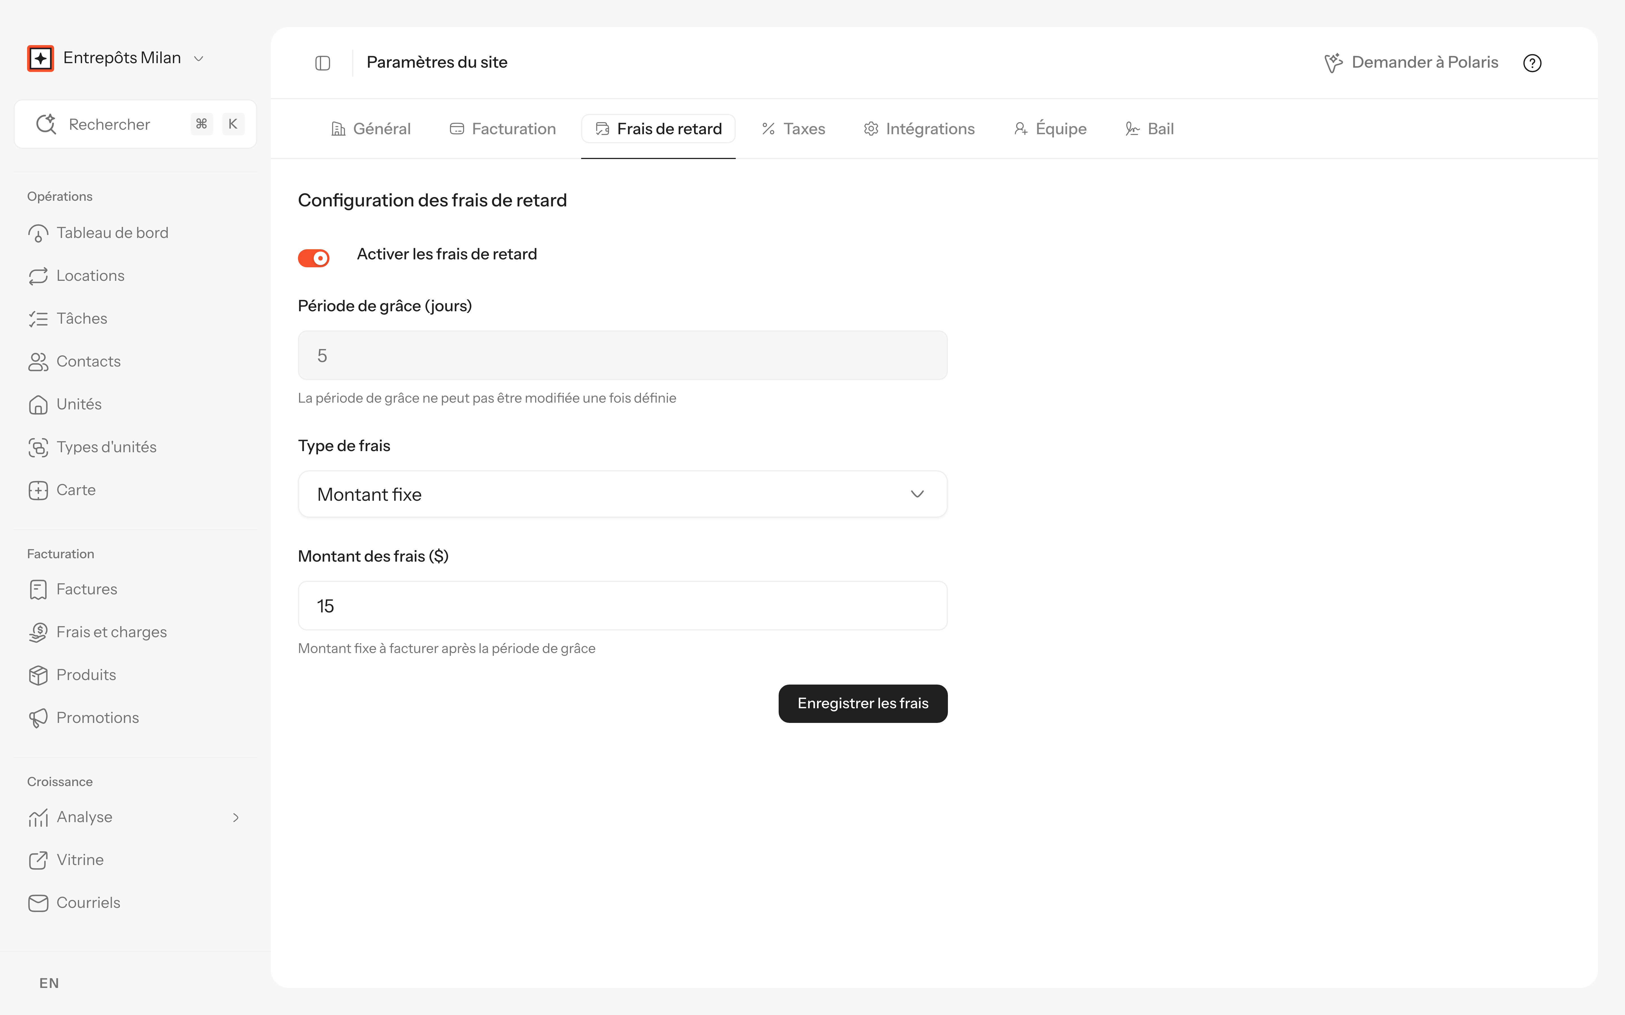Image resolution: width=1625 pixels, height=1015 pixels.
Task: Focus the Rechercher search field
Action: click(x=136, y=124)
